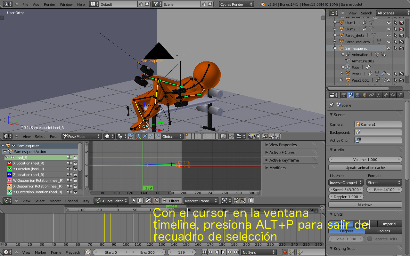Click the End: 300 frame field

pyautogui.click(x=148, y=252)
